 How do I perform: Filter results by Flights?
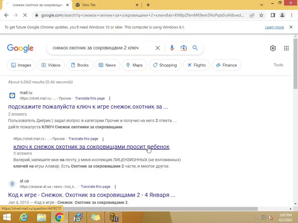[196, 65]
